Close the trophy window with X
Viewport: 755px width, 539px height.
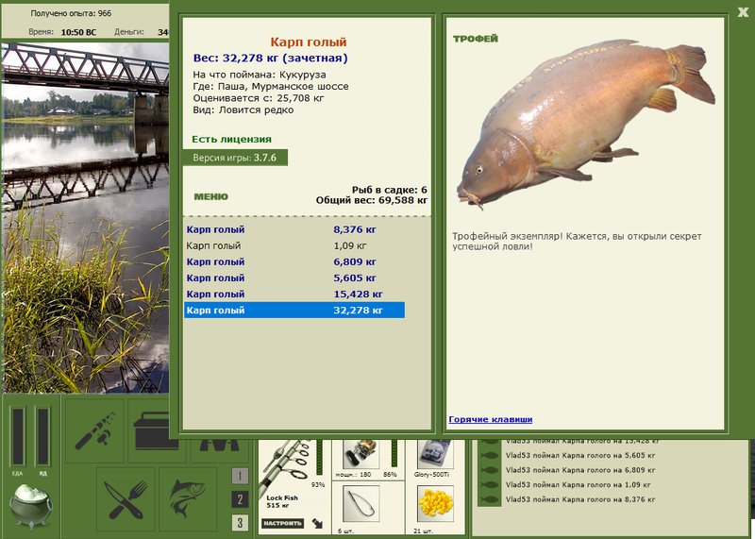click(743, 12)
